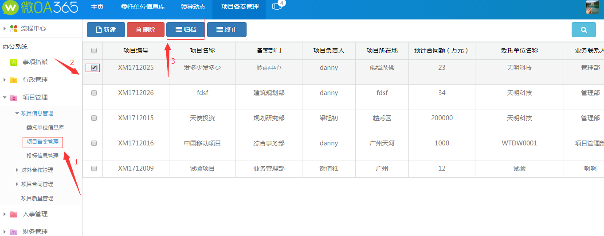This screenshot has height=236, width=604.
Task: Click the 流程中心 colorful icon
Action: click(14, 29)
